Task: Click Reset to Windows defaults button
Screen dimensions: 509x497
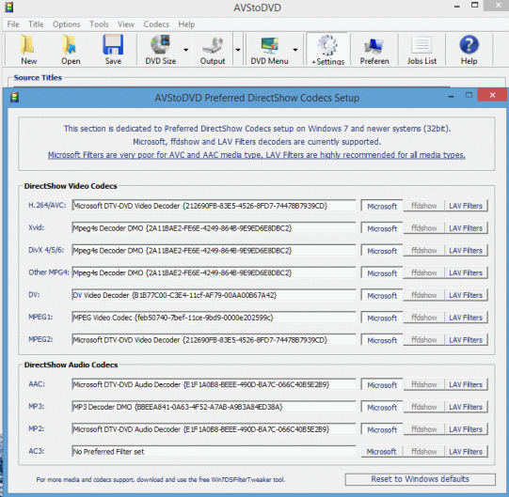Action: (x=420, y=479)
